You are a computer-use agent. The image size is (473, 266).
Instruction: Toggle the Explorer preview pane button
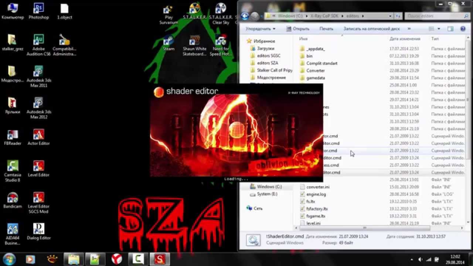pos(450,28)
